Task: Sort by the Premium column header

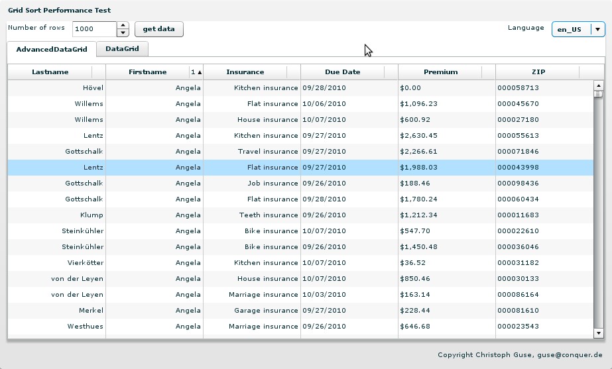Action: 440,72
